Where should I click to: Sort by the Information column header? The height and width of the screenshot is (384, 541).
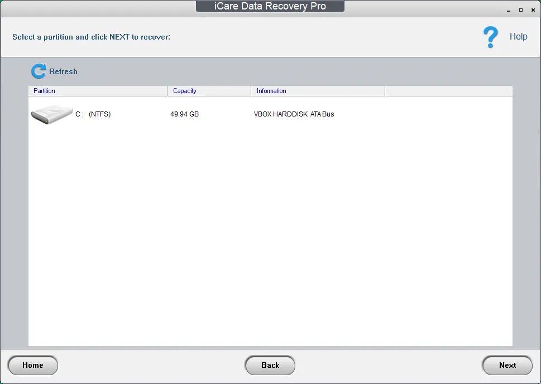pyautogui.click(x=318, y=91)
